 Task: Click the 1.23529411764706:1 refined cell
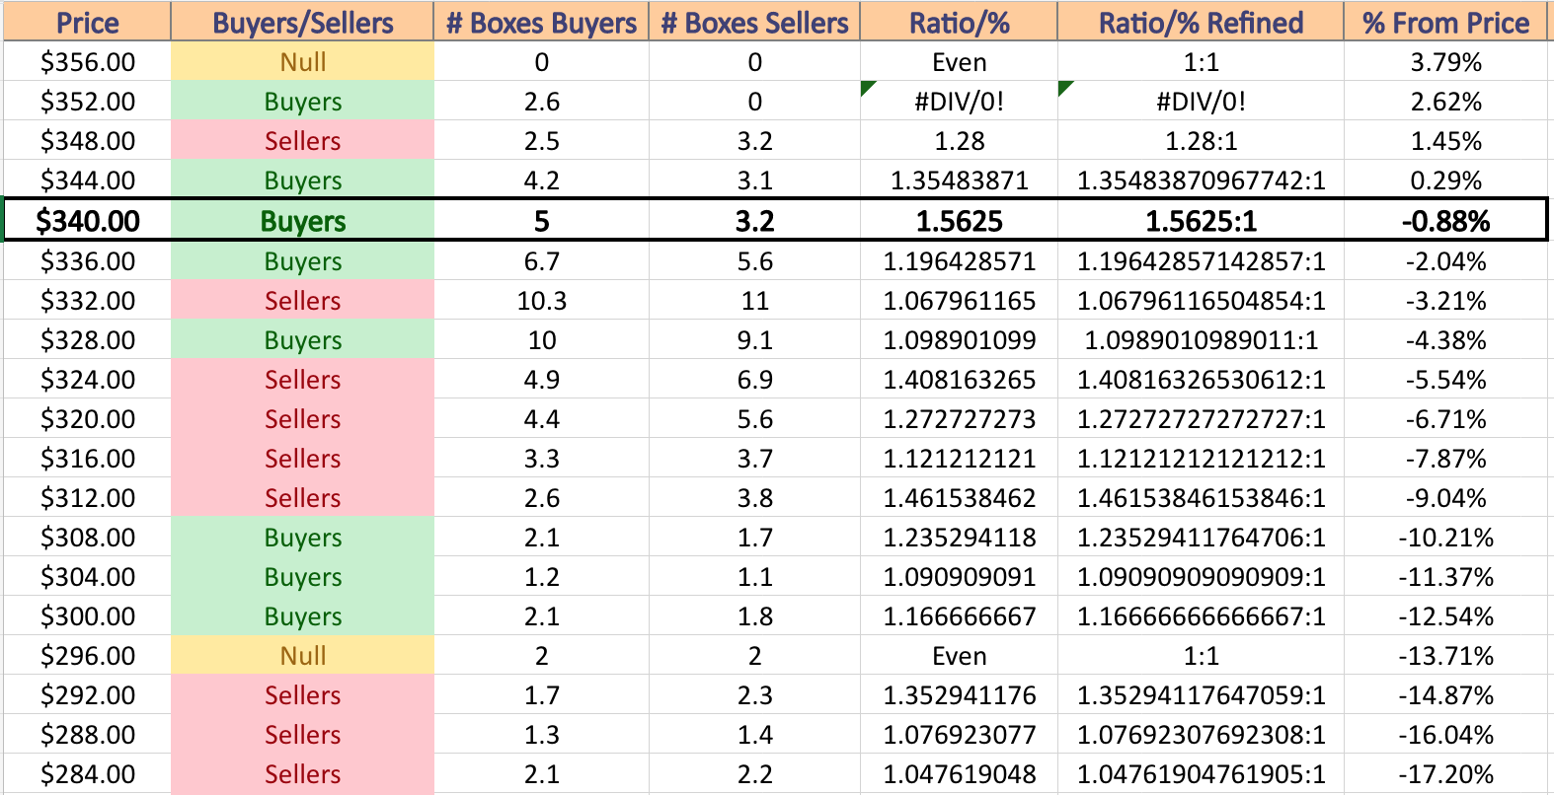[1201, 538]
